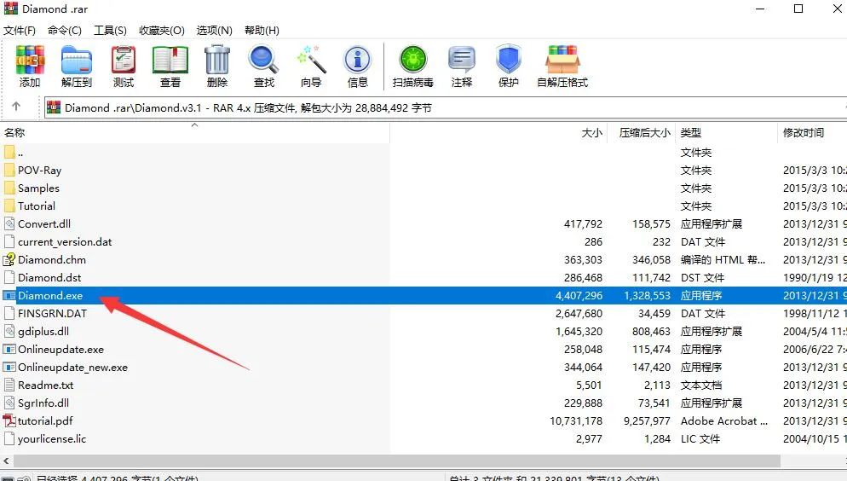Click the tutorial.pdf file icon
Screen dimensions: 847x481
point(9,420)
